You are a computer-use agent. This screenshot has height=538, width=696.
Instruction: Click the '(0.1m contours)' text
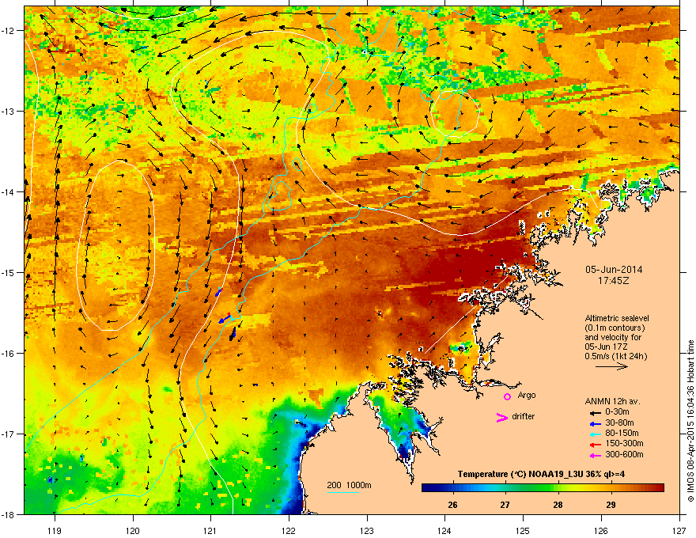(x=615, y=328)
